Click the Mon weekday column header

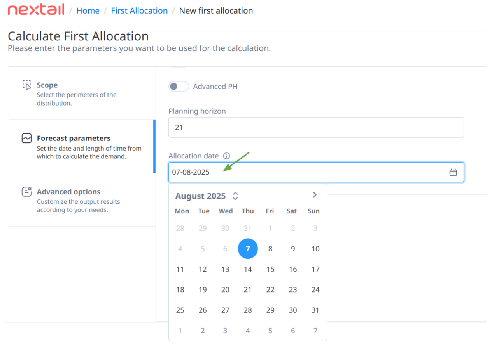point(182,211)
